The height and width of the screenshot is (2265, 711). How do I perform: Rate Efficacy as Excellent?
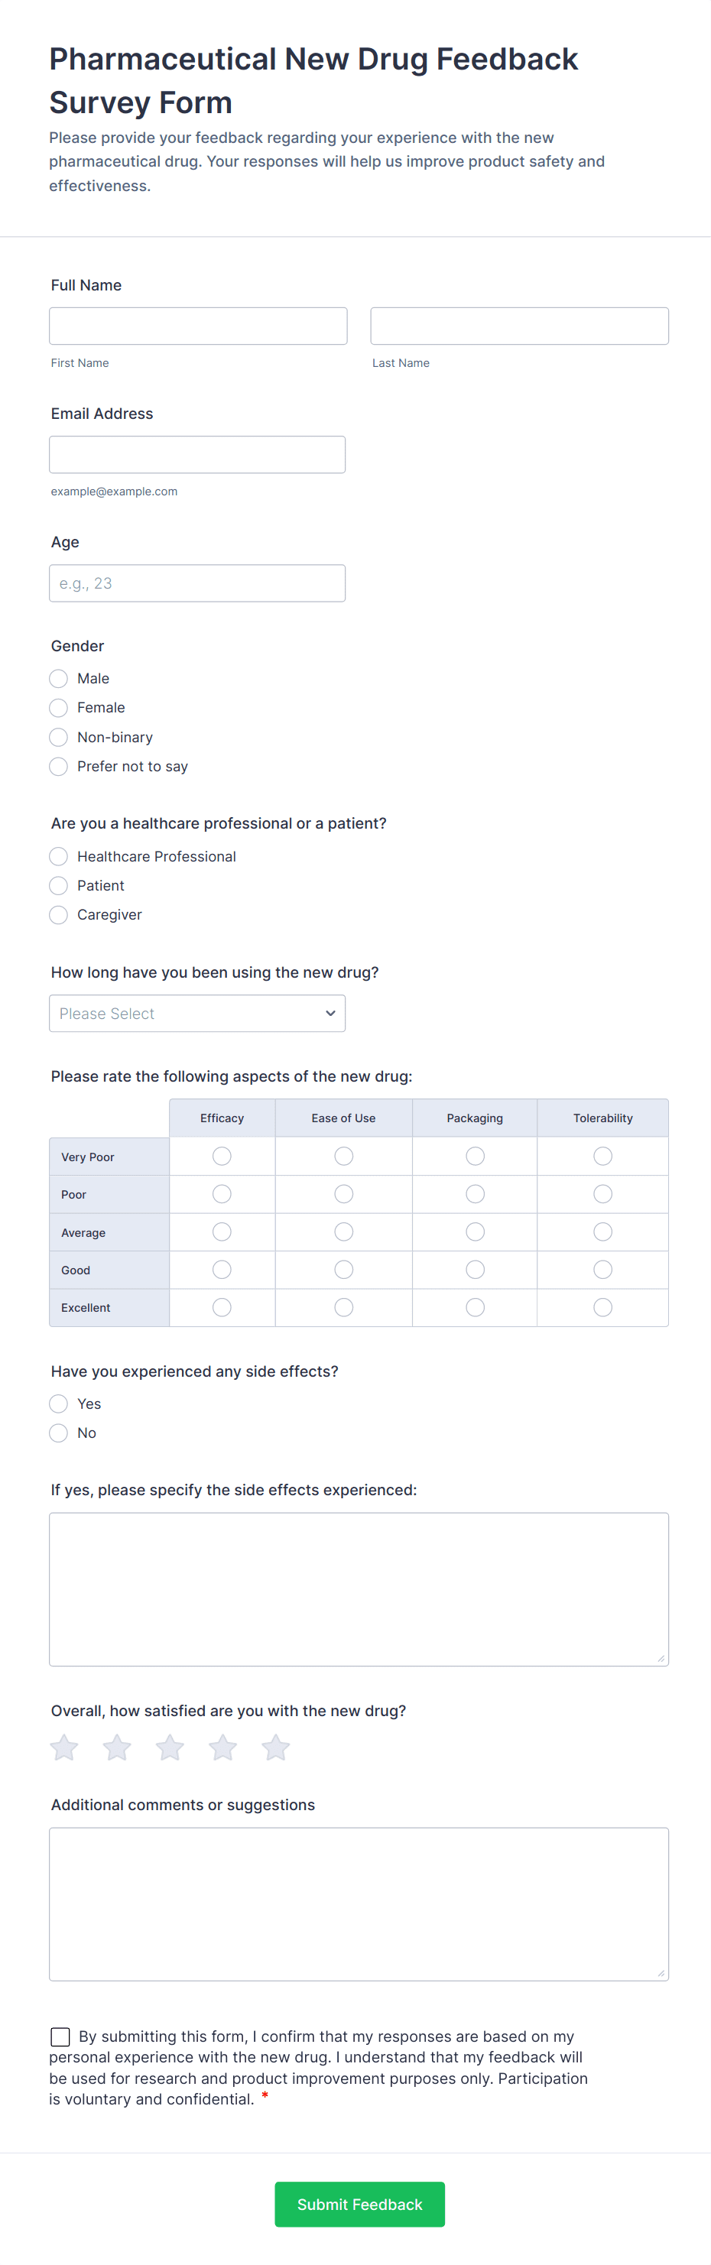tap(222, 1307)
